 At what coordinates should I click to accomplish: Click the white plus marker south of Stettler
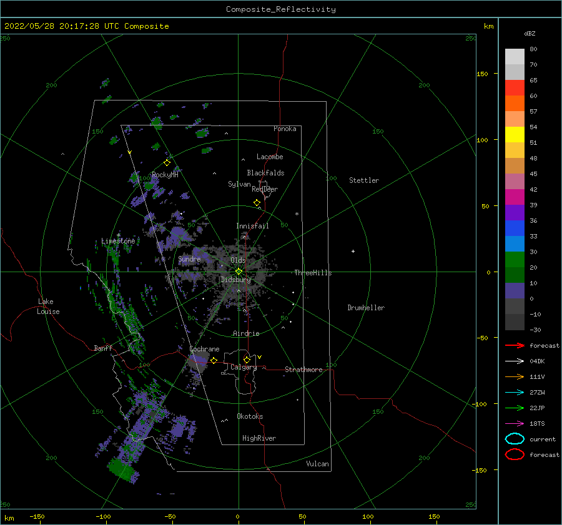click(353, 251)
